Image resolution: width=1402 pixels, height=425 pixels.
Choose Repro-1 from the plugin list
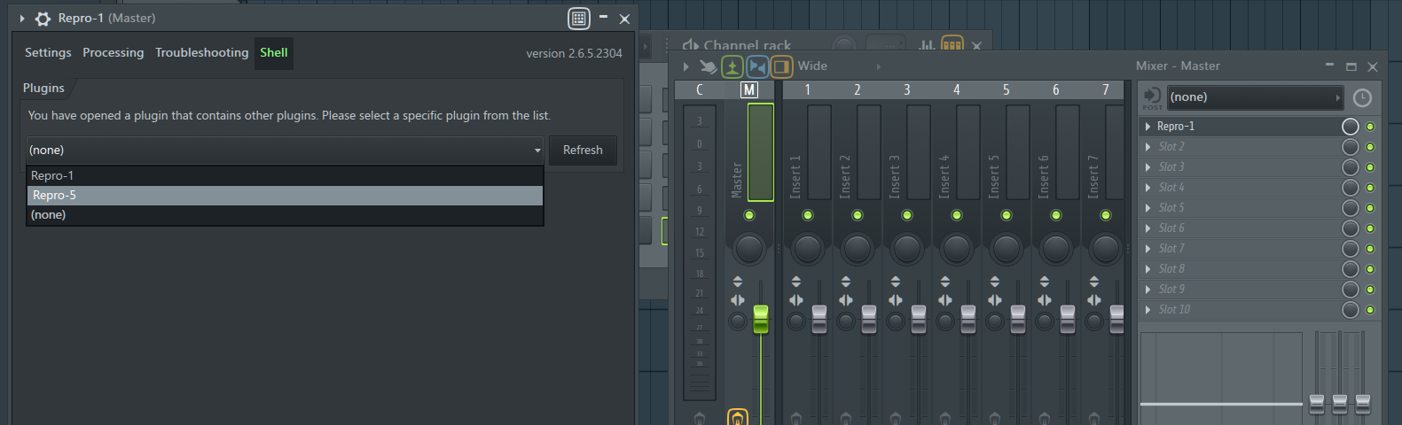285,175
